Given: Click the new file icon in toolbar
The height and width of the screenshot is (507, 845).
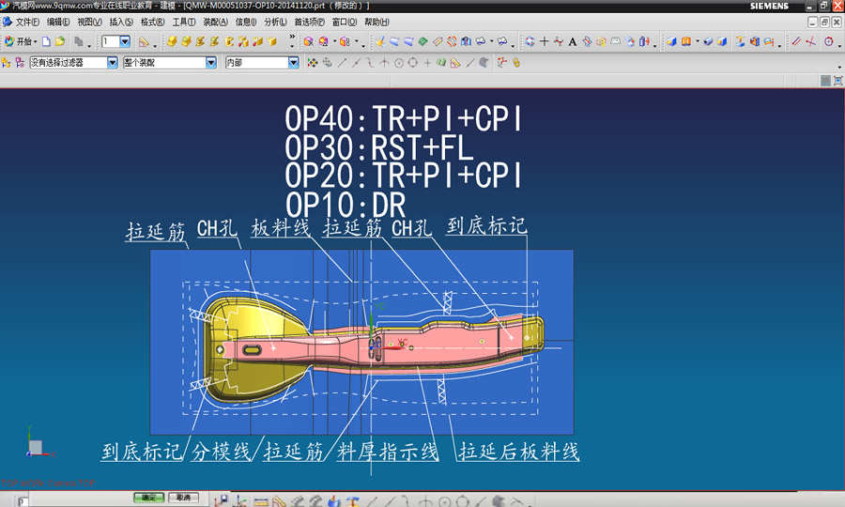Looking at the screenshot, I should click(x=47, y=41).
